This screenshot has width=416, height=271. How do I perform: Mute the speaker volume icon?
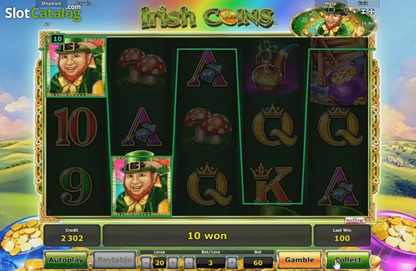(x=356, y=11)
